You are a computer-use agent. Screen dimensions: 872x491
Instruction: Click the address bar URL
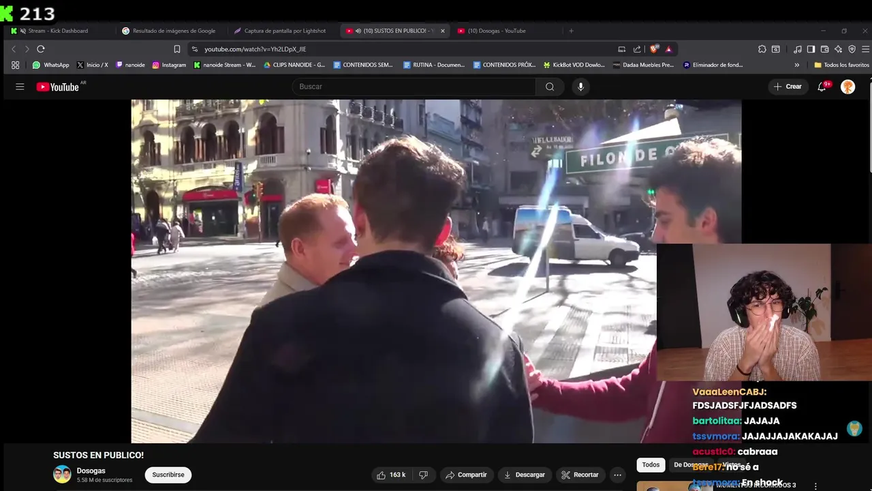(255, 49)
